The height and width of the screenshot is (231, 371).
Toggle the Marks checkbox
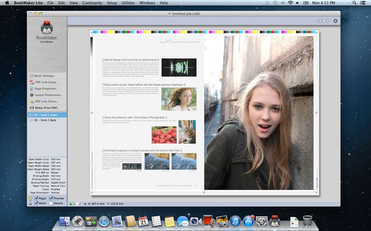point(37,203)
